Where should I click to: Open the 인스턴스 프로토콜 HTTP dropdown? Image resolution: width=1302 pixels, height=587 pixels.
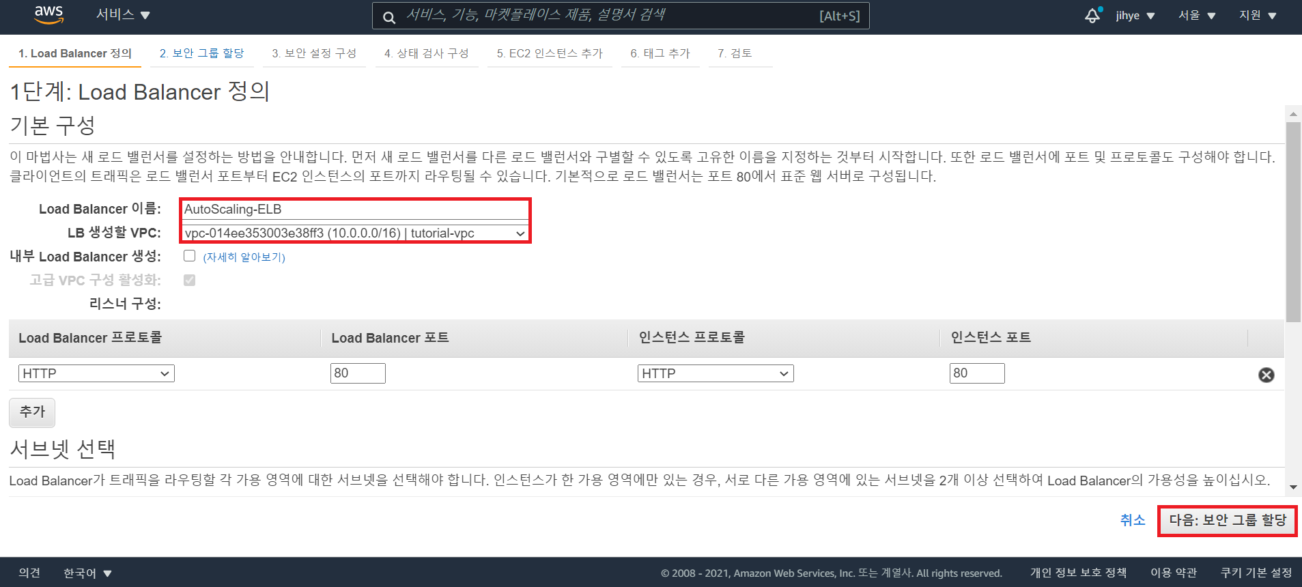pyautogui.click(x=716, y=373)
